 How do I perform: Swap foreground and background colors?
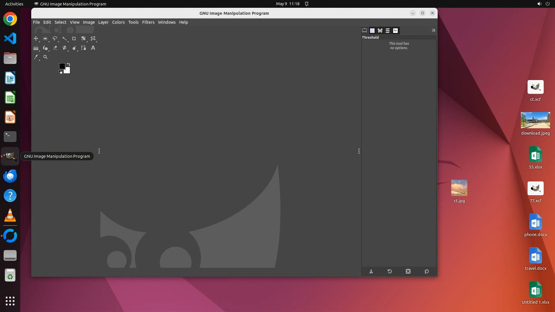(69, 64)
